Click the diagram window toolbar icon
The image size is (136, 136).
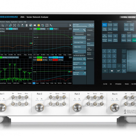47,25
